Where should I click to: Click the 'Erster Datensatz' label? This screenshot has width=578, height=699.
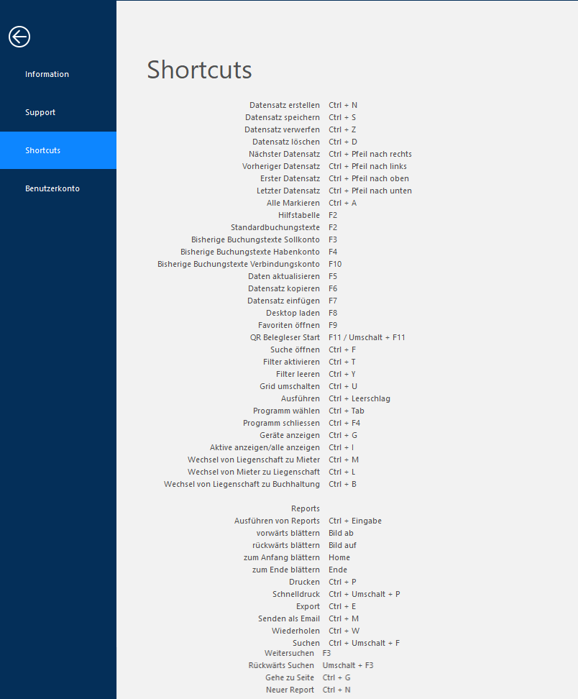(290, 178)
